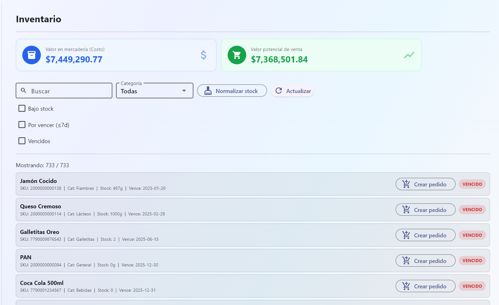Click the broom icon for Normalizar stock
Viewport: 499px width, 305px height.
tap(208, 91)
